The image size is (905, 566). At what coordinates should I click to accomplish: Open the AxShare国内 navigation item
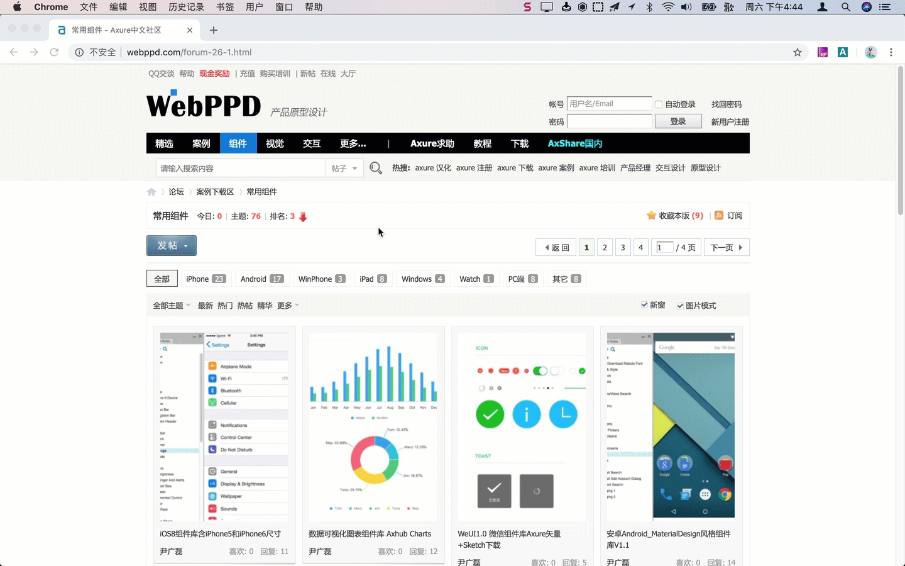[x=575, y=143]
